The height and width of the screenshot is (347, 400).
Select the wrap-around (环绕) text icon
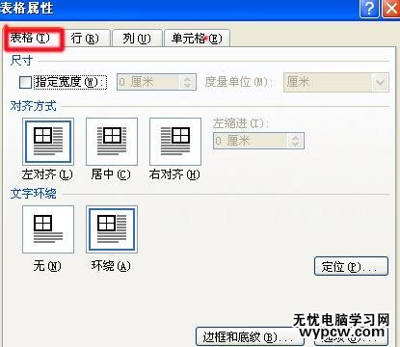112,229
